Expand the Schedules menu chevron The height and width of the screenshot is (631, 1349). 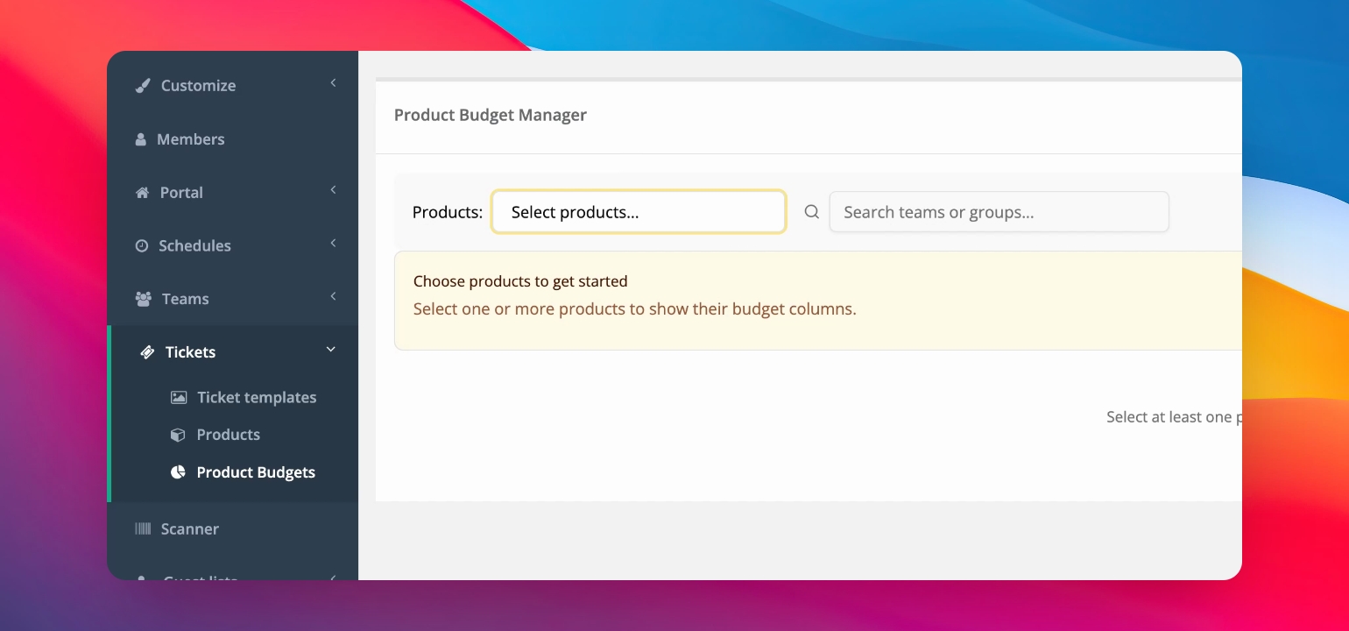tap(333, 244)
